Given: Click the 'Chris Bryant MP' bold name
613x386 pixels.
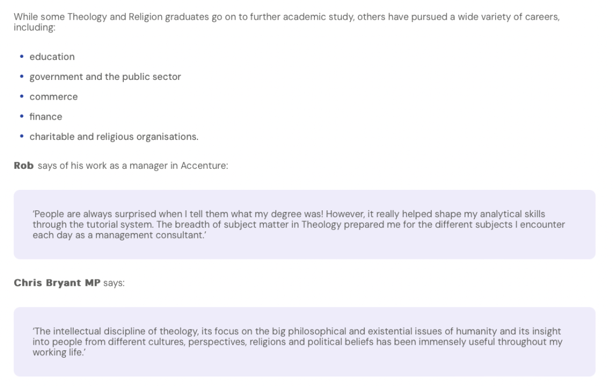Looking at the screenshot, I should pyautogui.click(x=57, y=283).
